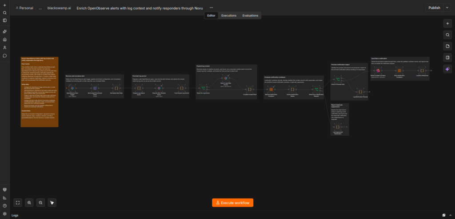Add a sticky note from right toolbar

(447, 47)
